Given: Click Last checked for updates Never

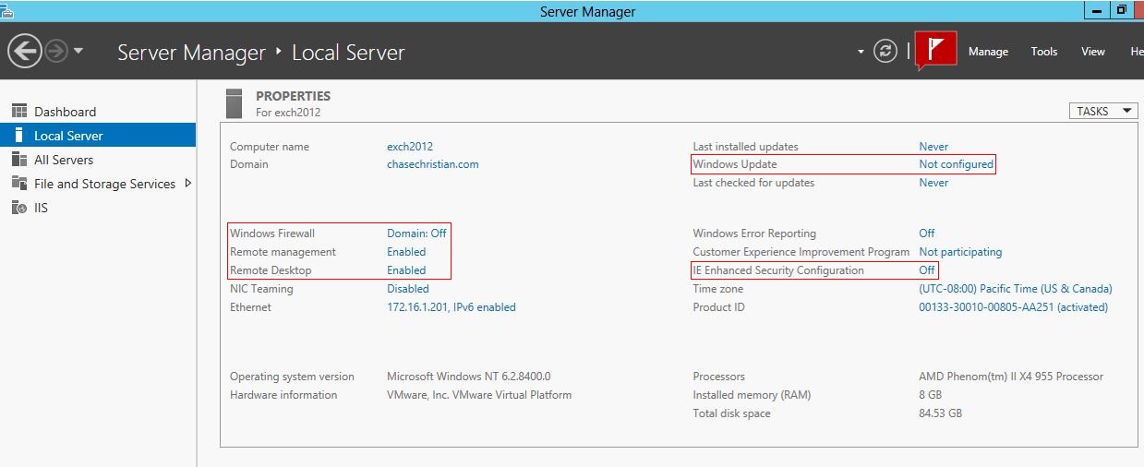Looking at the screenshot, I should [933, 183].
